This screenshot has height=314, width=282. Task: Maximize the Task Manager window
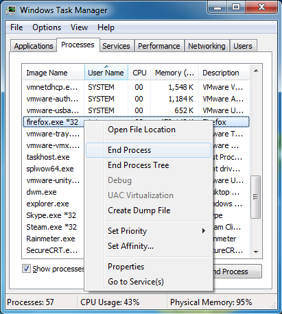click(236, 8)
